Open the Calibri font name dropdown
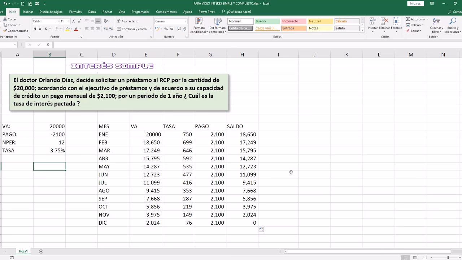Viewport: 462px width, 260px height. click(58, 21)
